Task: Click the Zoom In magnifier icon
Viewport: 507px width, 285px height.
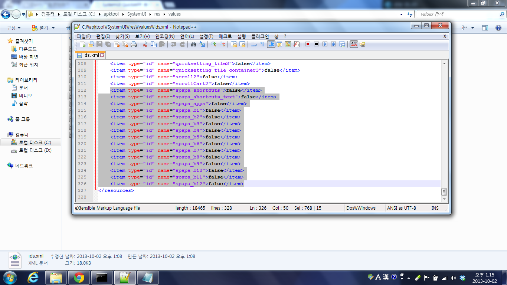Action: 214,44
